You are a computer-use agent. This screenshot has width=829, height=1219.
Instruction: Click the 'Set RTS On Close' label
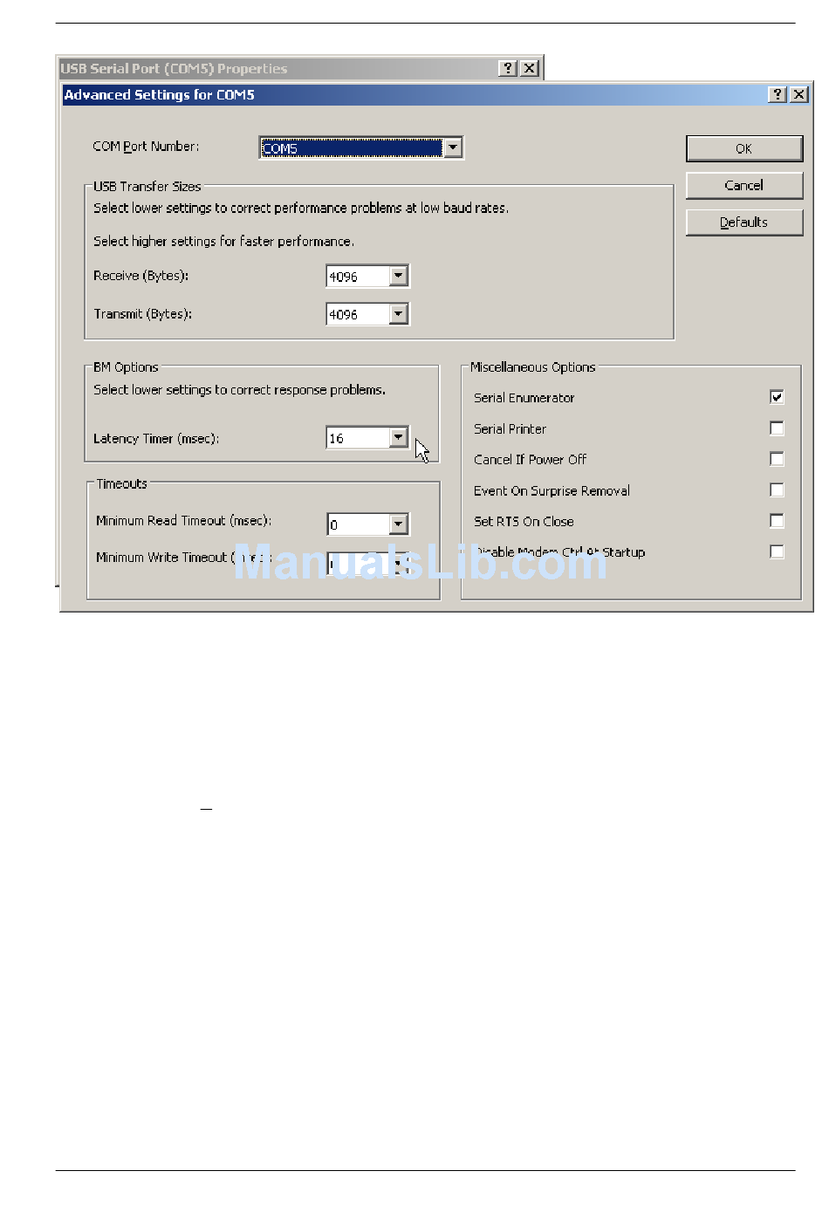(x=524, y=522)
